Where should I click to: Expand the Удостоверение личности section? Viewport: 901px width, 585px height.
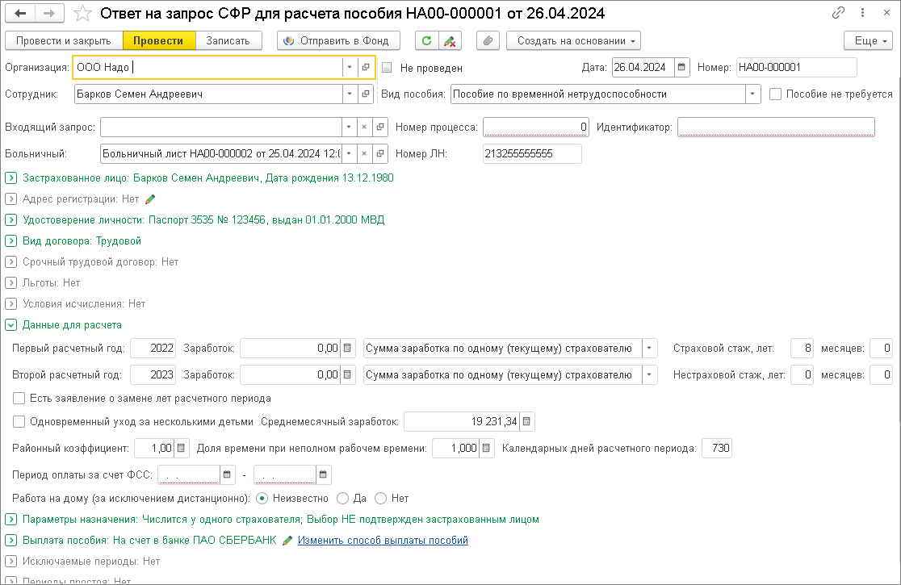click(x=11, y=219)
